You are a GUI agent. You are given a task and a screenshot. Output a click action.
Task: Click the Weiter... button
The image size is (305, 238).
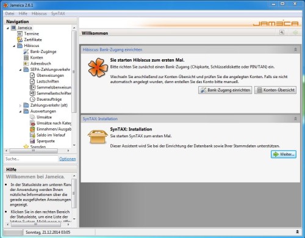(284, 154)
